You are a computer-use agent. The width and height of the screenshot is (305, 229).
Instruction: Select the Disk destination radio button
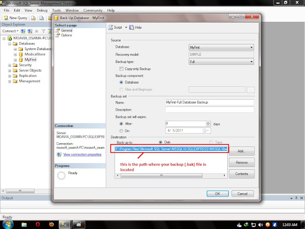coord(161,142)
